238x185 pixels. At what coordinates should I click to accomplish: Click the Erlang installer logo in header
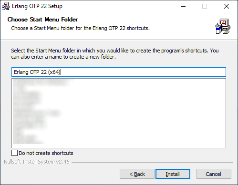point(223,26)
